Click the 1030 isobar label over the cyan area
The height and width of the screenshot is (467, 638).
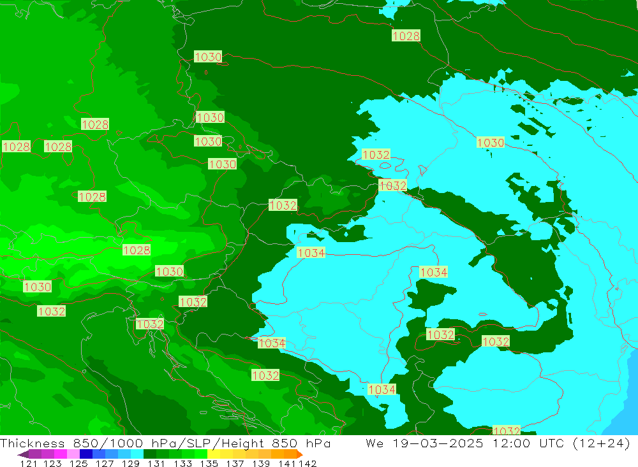tap(490, 143)
